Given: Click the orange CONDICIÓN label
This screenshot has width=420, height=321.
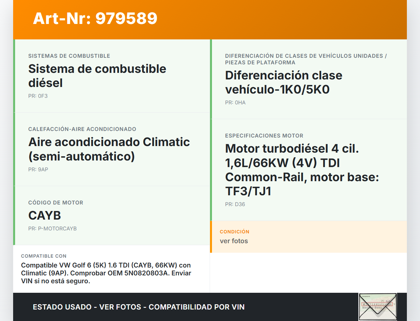Looking at the screenshot, I should coord(235,232).
